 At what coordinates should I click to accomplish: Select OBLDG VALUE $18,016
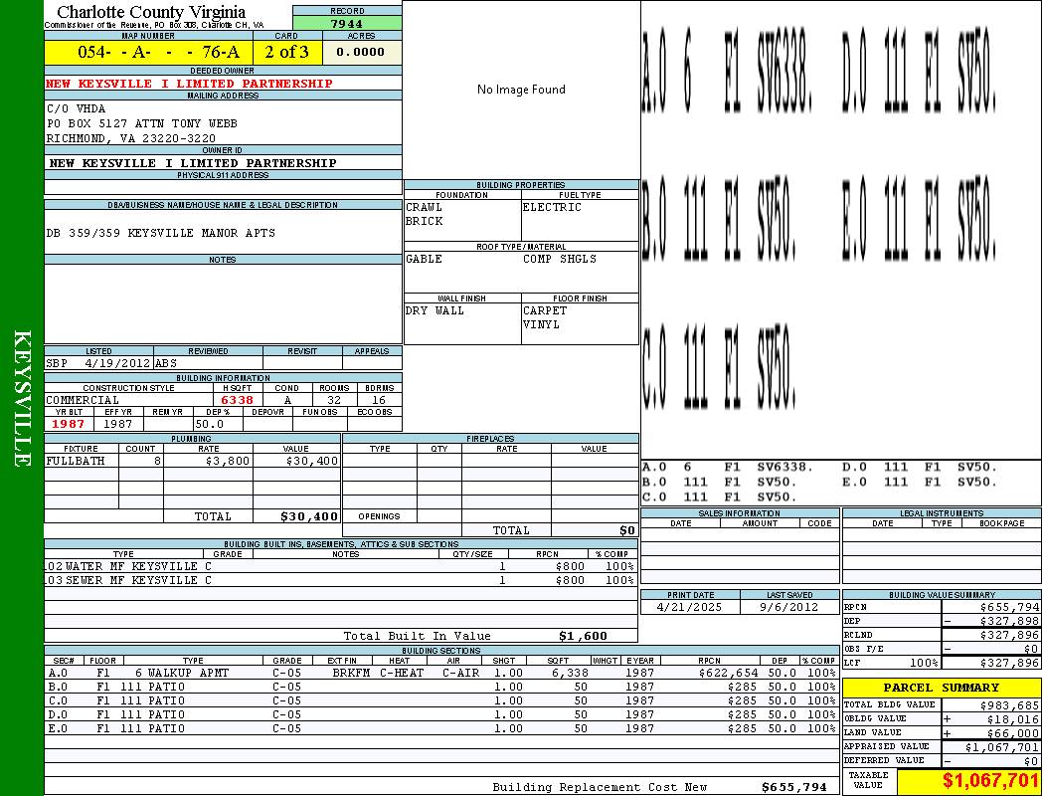(x=1013, y=719)
